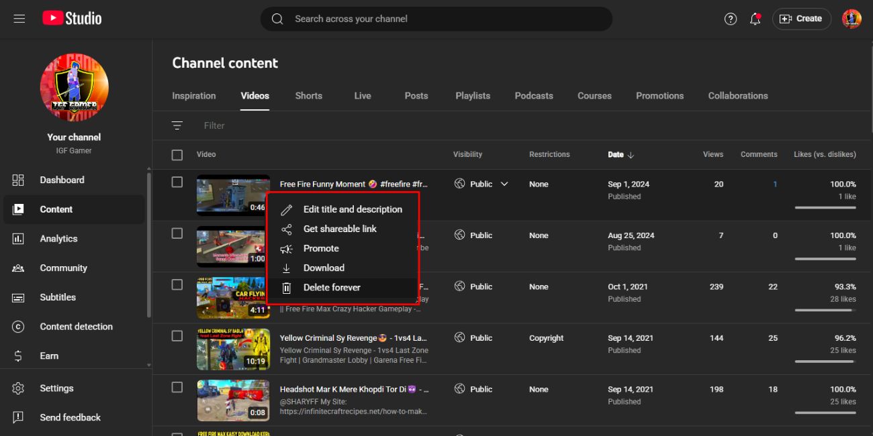The width and height of the screenshot is (873, 436).
Task: Click the Search across your channel field
Action: point(436,19)
